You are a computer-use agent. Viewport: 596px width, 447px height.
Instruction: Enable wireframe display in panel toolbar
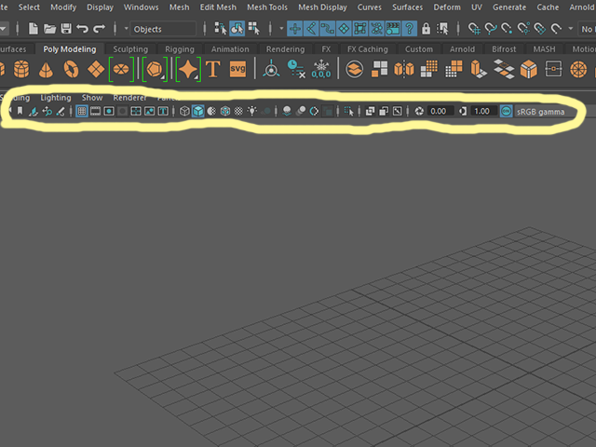(184, 111)
